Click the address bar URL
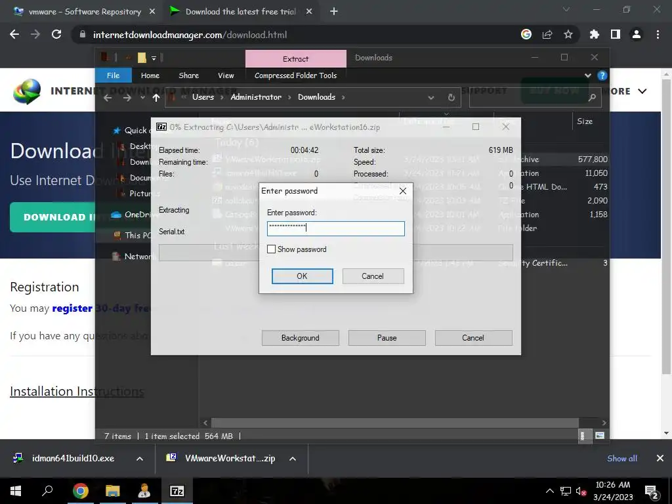 pyautogui.click(x=190, y=35)
